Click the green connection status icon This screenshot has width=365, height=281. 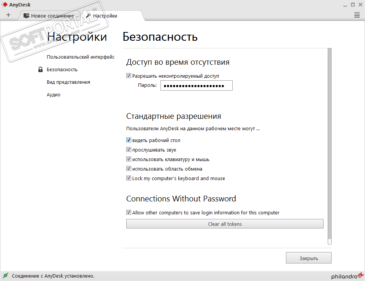[x=5, y=276]
